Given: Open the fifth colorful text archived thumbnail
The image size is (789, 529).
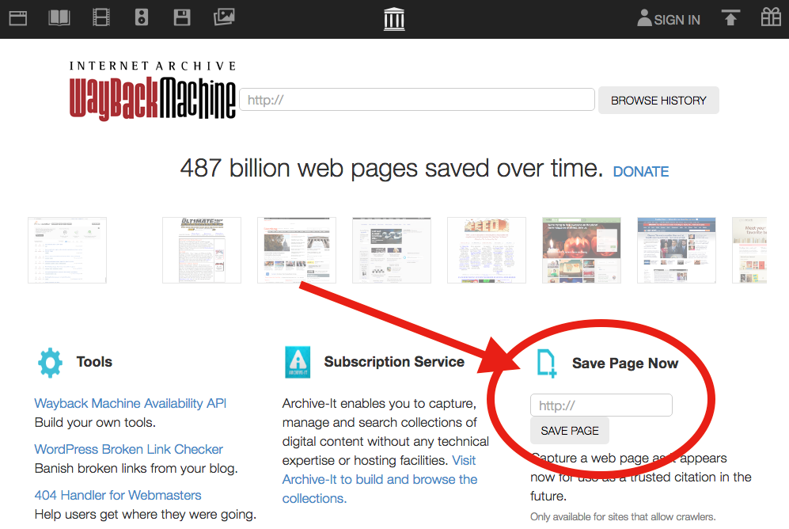Looking at the screenshot, I should click(x=487, y=250).
